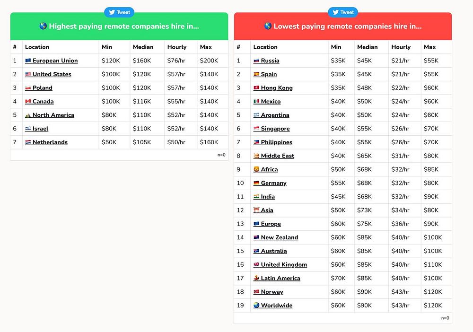Image resolution: width=473 pixels, height=332 pixels.
Task: Click the Worldwide globe icon
Action: click(x=256, y=306)
